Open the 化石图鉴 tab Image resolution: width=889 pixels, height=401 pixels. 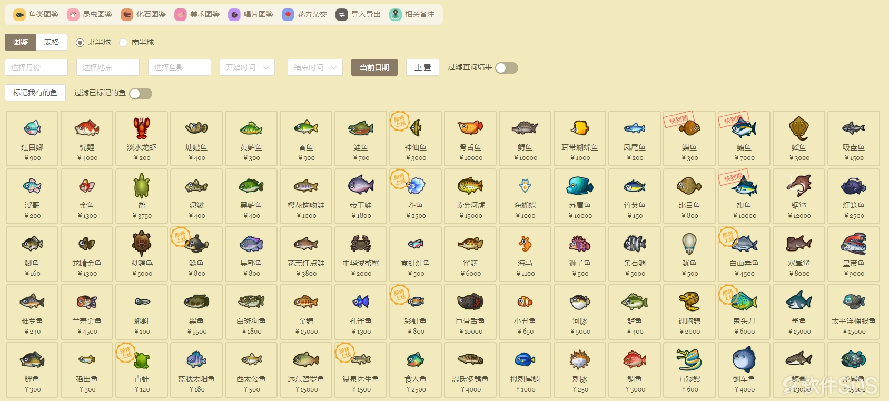(144, 15)
